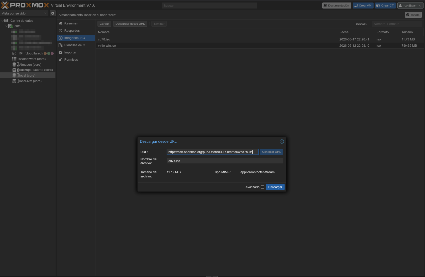Viewport: 425px width, 277px height.
Task: Enable the Avanzado checkbox
Action: [x=263, y=187]
